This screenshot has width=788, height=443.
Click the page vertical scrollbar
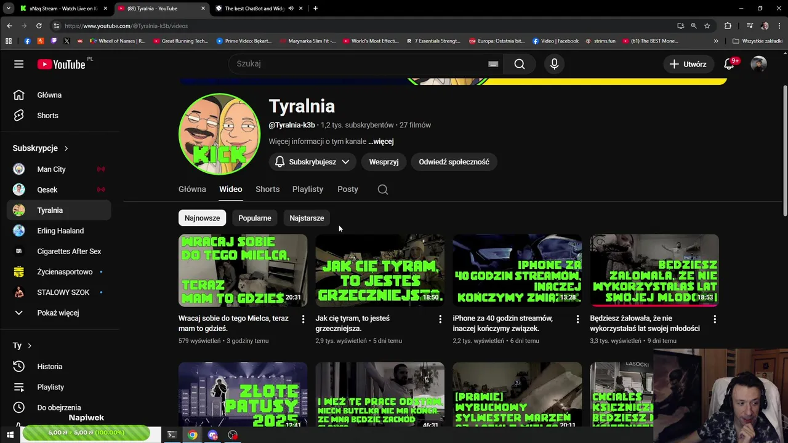click(785, 151)
